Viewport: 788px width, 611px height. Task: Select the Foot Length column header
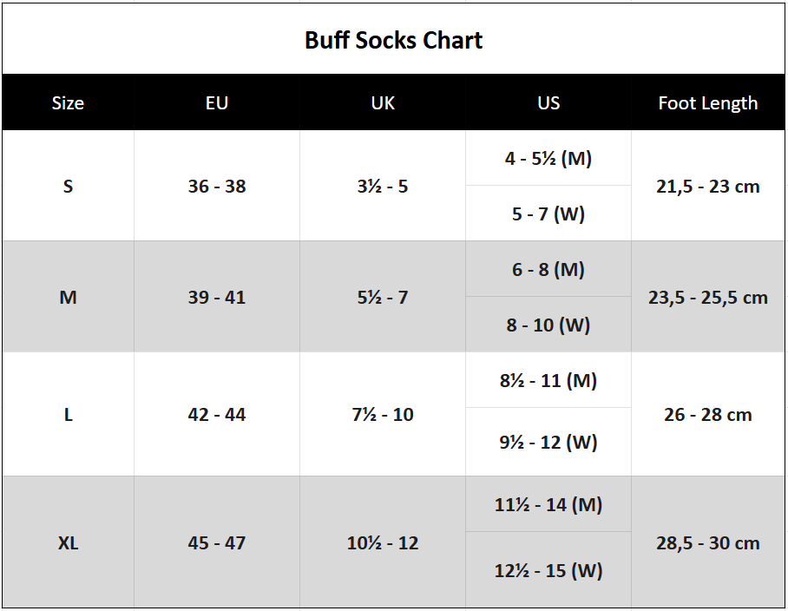point(708,102)
